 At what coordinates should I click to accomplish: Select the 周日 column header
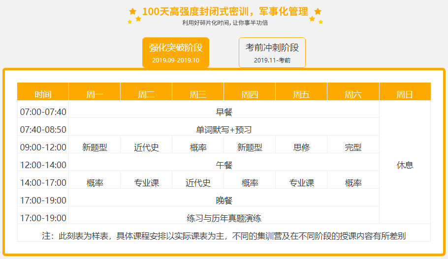405,94
